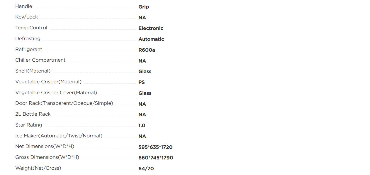Select gross dimensions value 660*745*1790
Screen dimensions: 370x175
(x=156, y=158)
